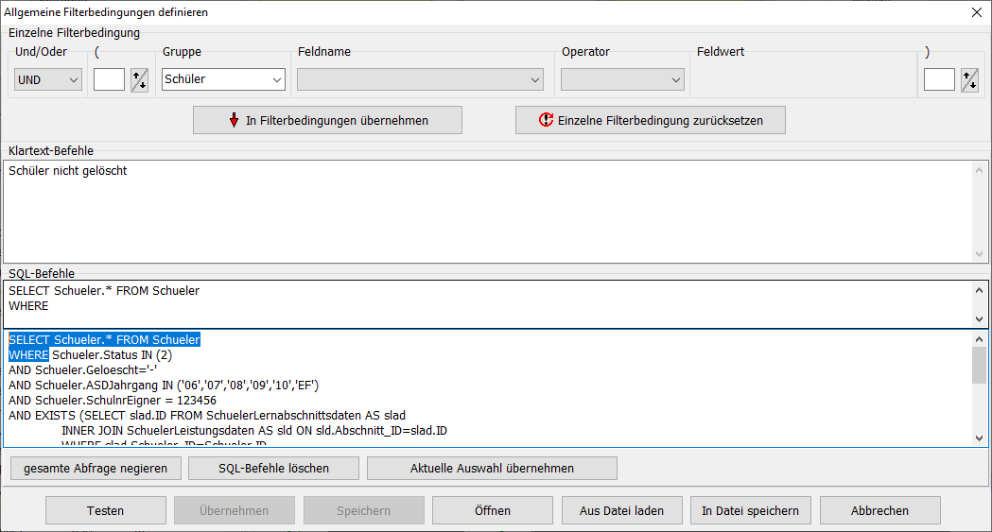Image resolution: width=992 pixels, height=532 pixels.
Task: Click the opening parenthesis input field
Action: click(109, 80)
